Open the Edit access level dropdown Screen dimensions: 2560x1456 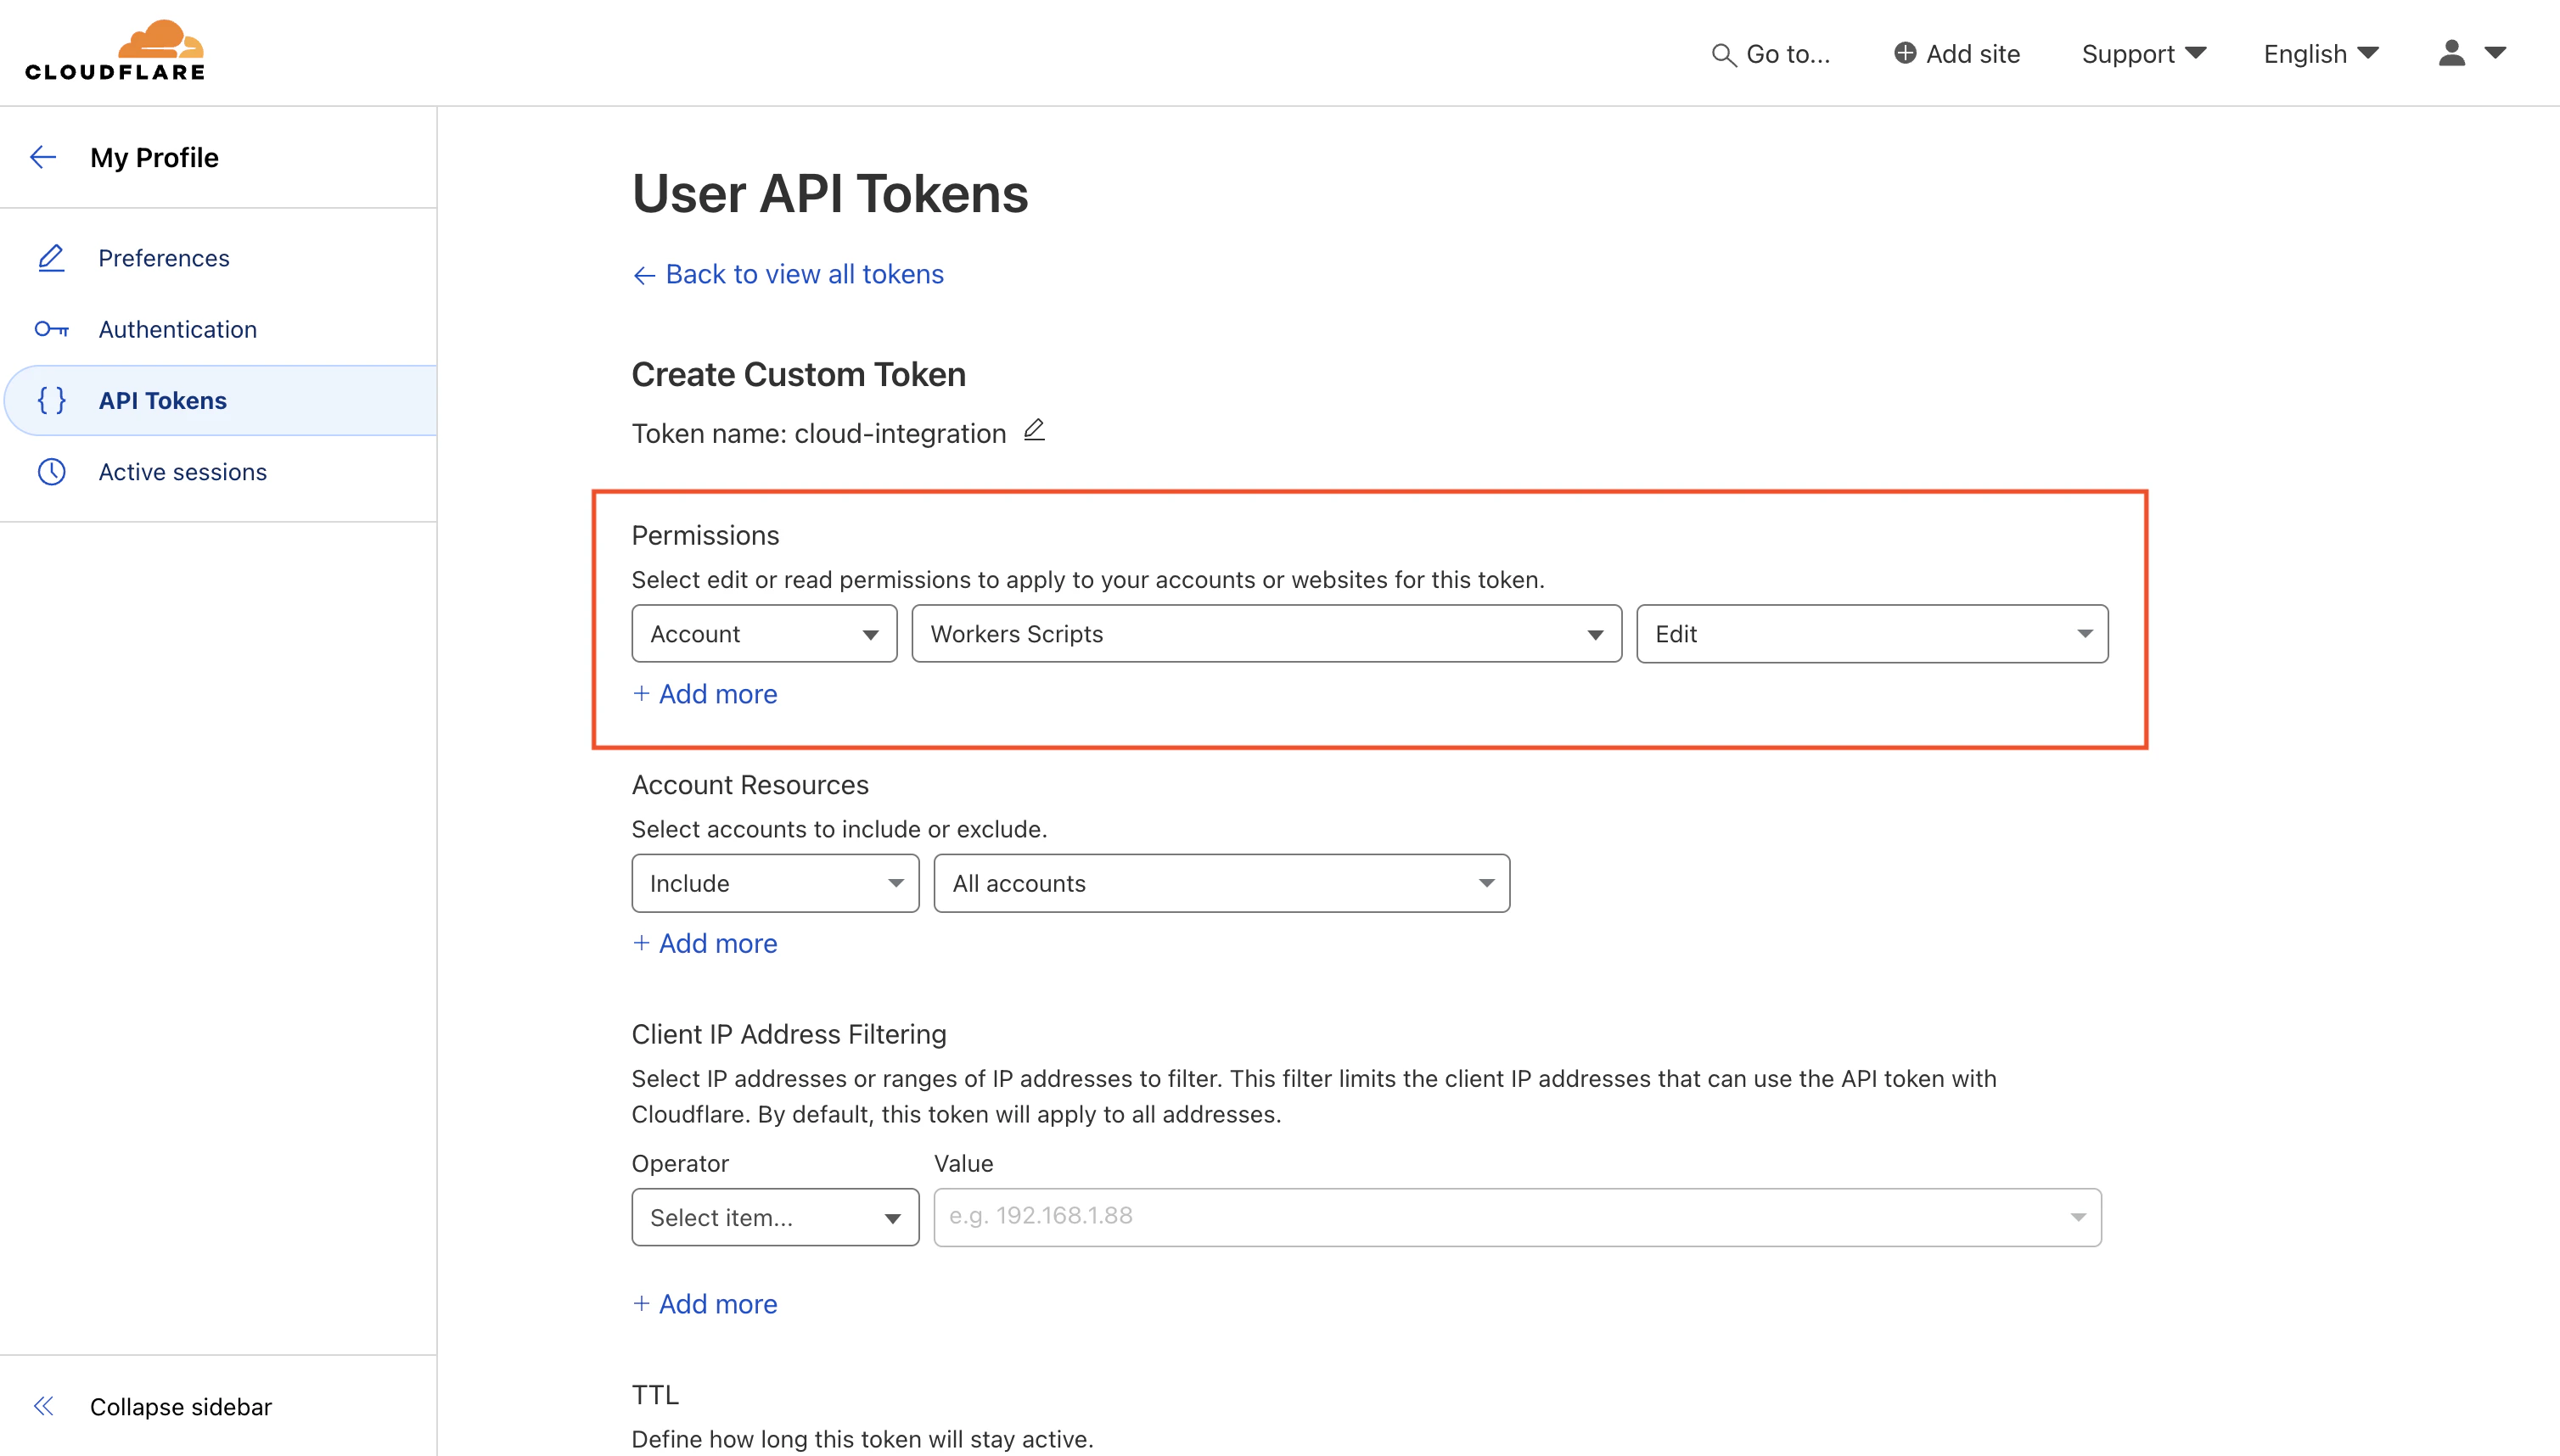coord(1872,633)
